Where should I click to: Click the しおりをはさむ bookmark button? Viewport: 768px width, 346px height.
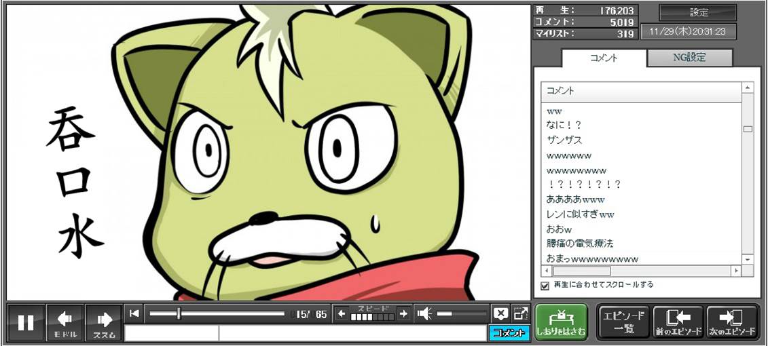click(x=561, y=322)
